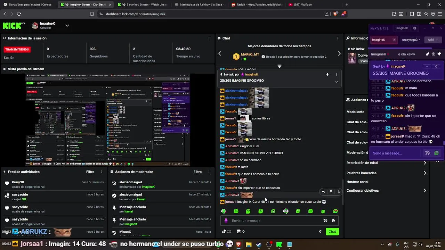Select crazyniga3 tab in KickTalk
Screen dimensions: 445x250
coord(410,40)
